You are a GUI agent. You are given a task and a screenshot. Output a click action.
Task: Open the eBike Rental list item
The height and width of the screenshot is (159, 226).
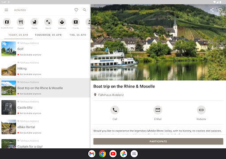[x=45, y=127]
